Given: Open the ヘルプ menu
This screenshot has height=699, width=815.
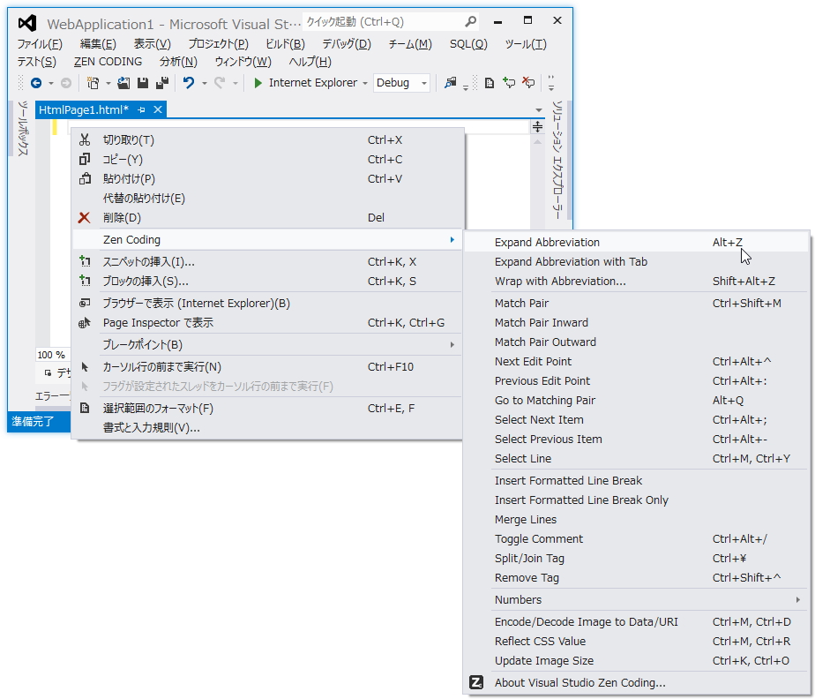Looking at the screenshot, I should [310, 61].
